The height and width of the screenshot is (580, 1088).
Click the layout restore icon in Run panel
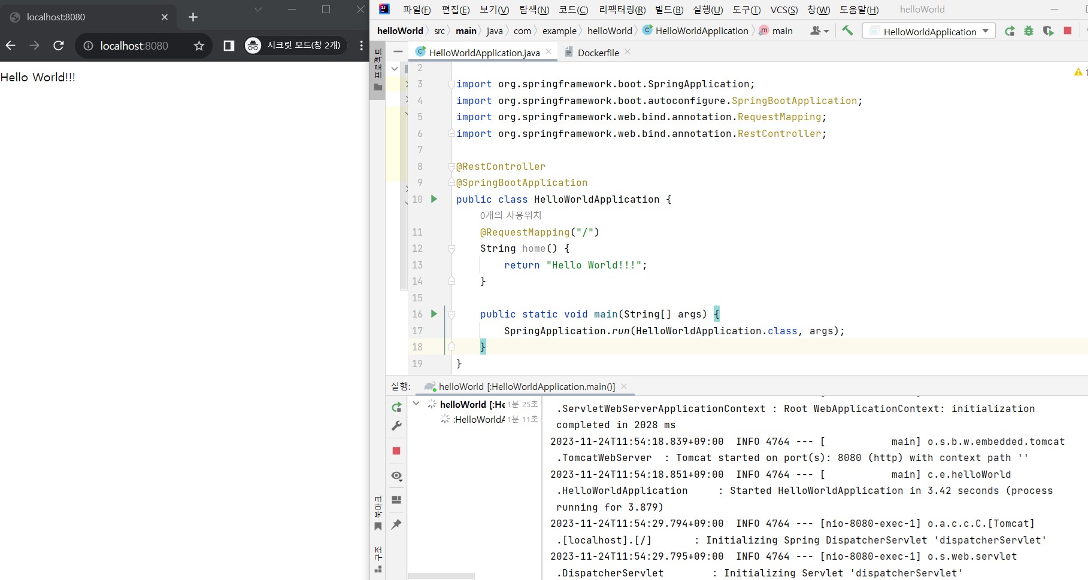click(396, 500)
